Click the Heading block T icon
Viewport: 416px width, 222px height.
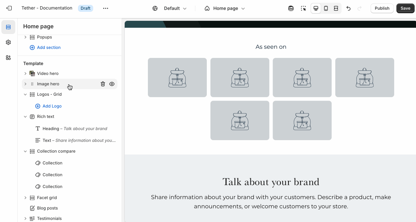coord(38,128)
